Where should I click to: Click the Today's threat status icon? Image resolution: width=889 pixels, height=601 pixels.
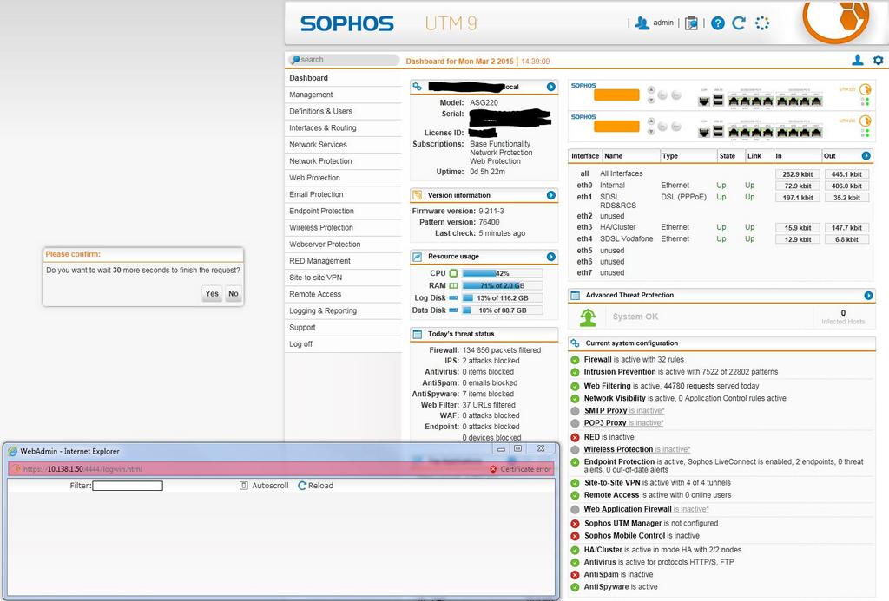pyautogui.click(x=418, y=334)
